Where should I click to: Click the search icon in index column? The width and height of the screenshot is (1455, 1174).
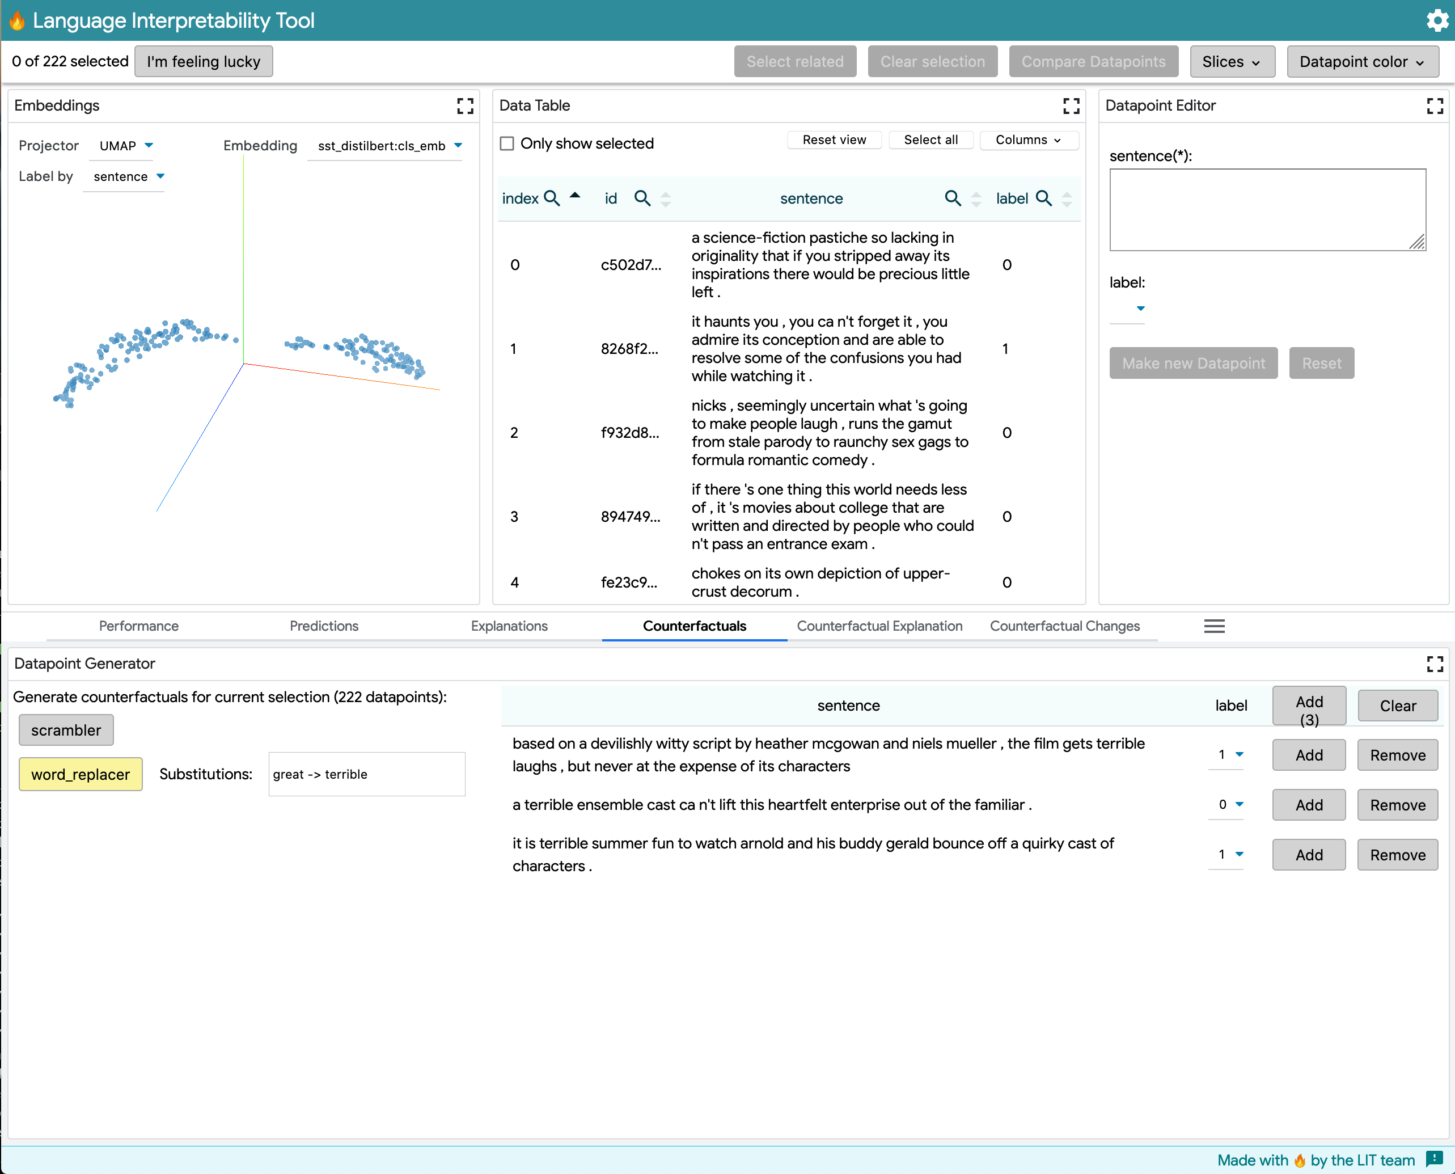[x=552, y=198]
